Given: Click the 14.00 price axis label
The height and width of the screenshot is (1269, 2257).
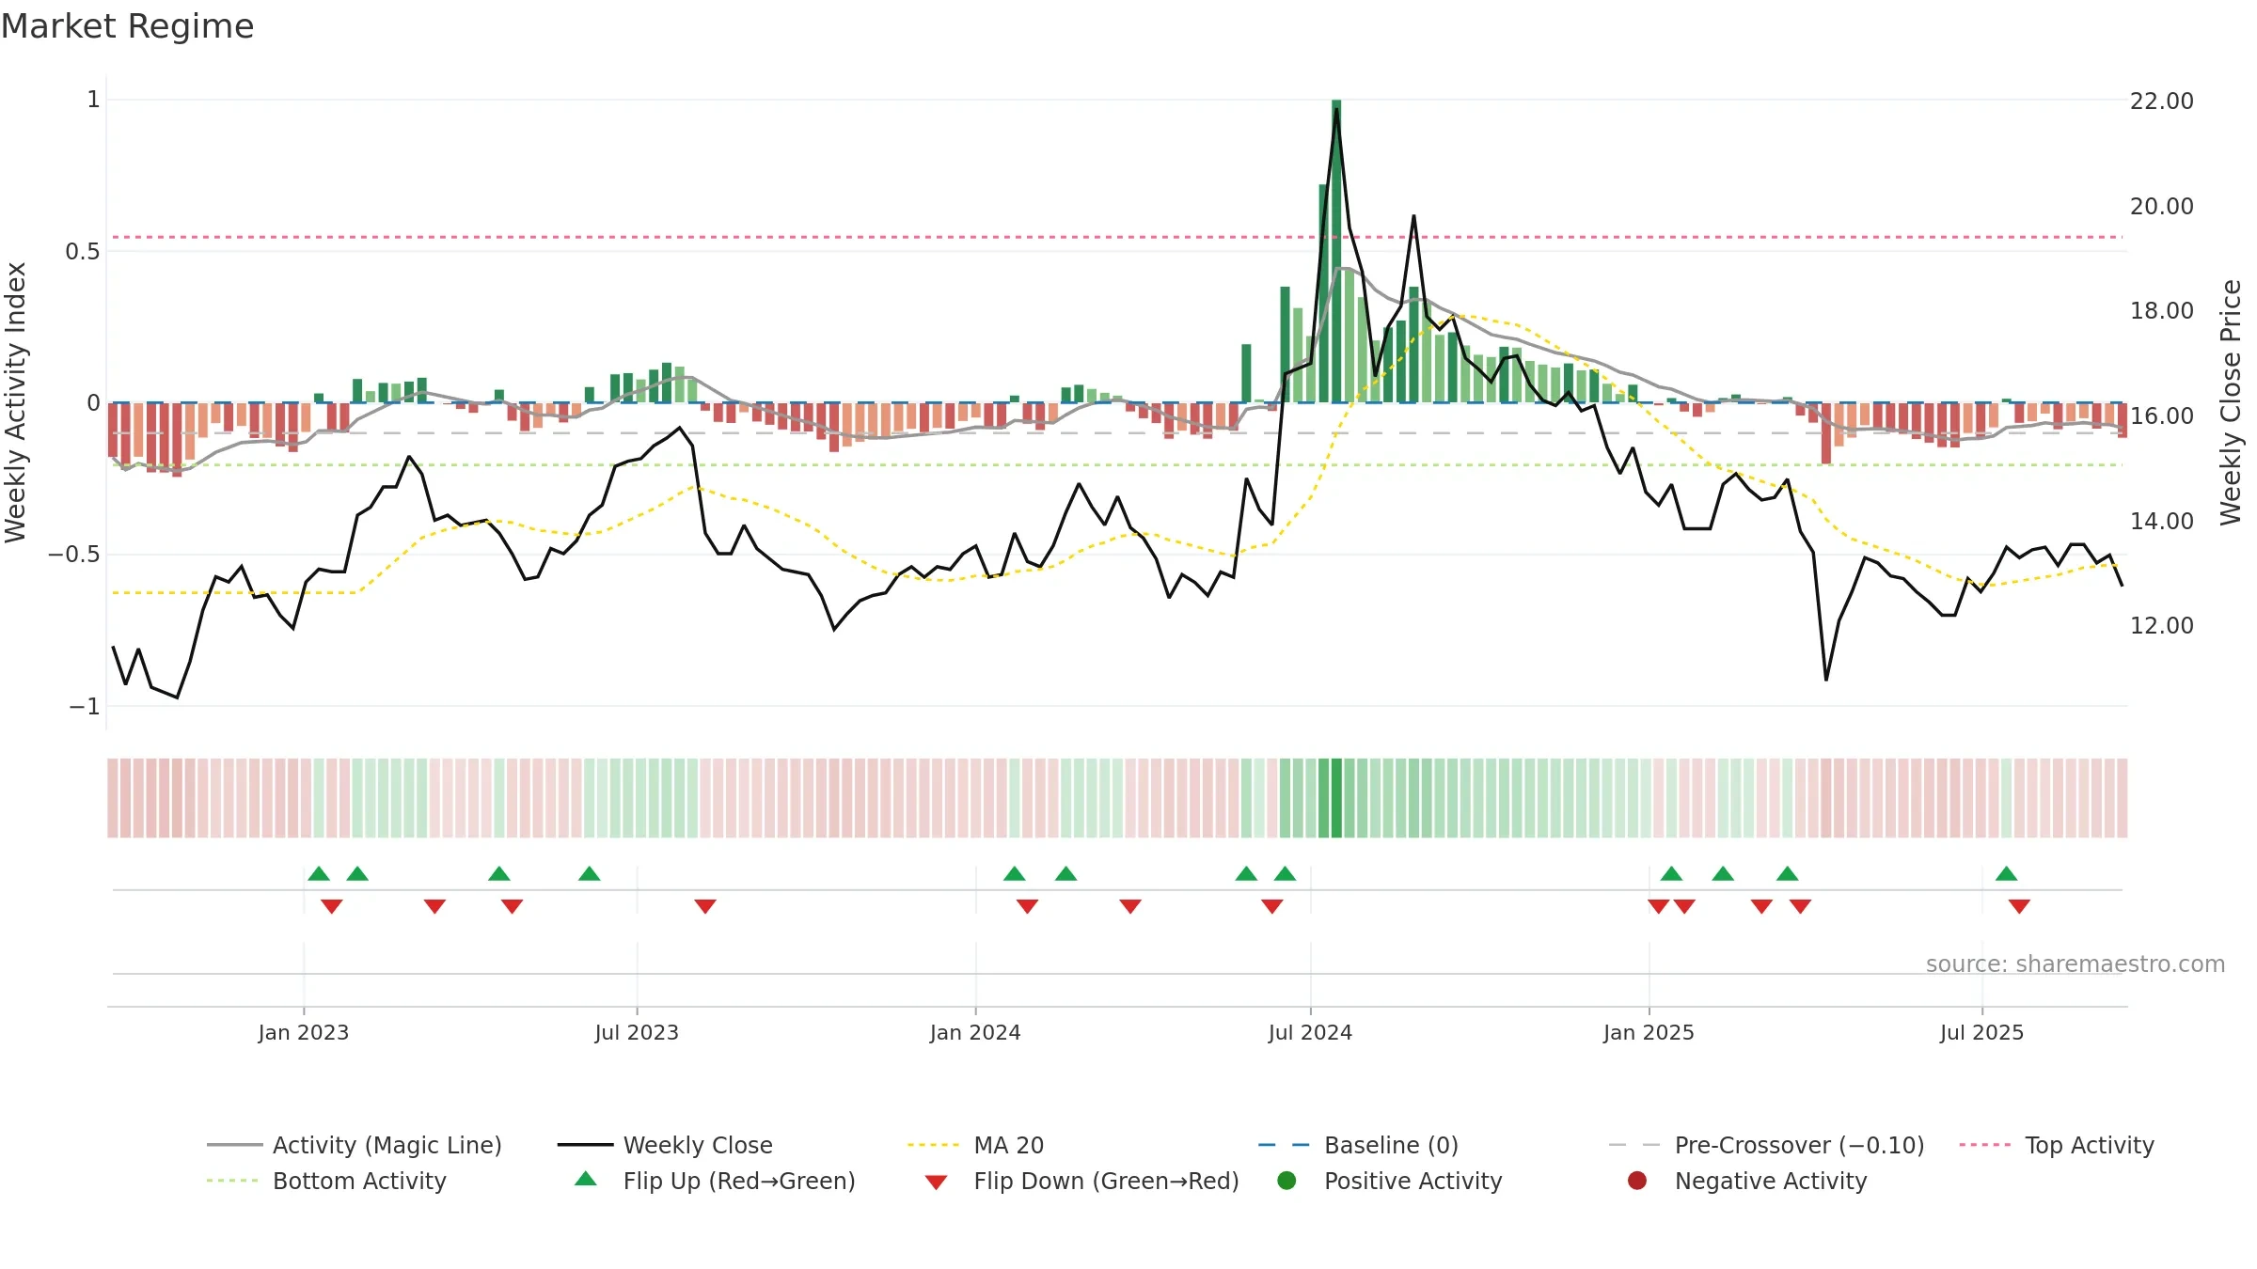Looking at the screenshot, I should click(2161, 521).
